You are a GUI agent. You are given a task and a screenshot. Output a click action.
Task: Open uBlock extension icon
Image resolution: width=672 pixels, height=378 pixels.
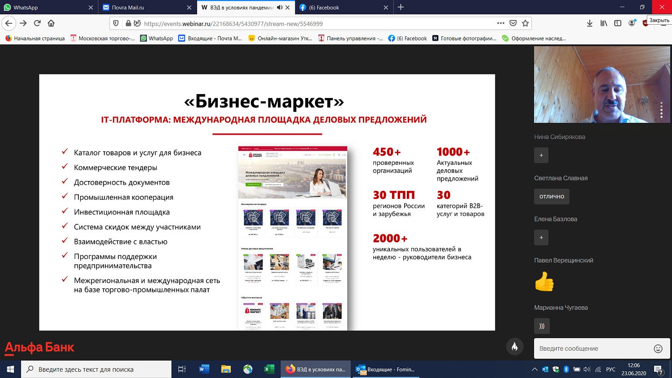[645, 23]
